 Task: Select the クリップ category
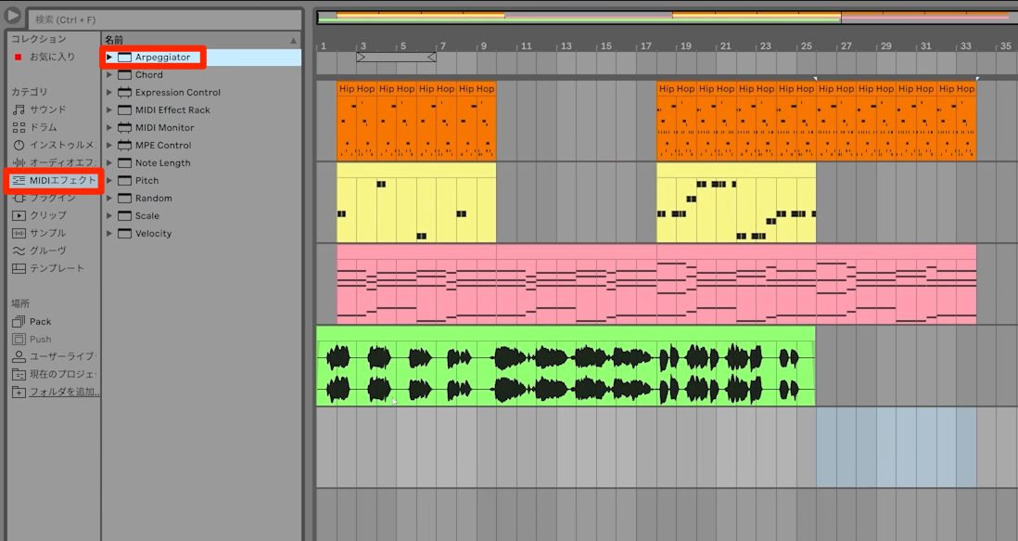pyautogui.click(x=40, y=215)
